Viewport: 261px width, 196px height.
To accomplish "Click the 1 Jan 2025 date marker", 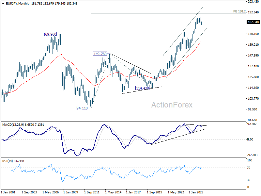I will coord(196,192).
